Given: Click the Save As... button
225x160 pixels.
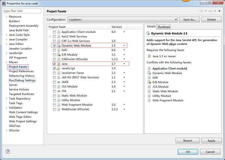Looking at the screenshot, I should point(189,19).
